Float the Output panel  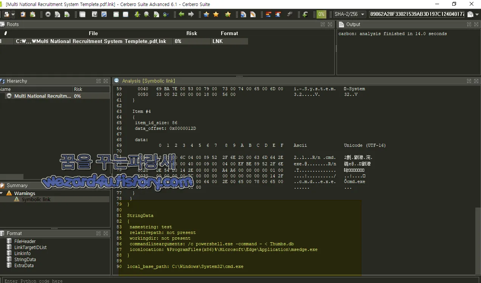(x=469, y=24)
